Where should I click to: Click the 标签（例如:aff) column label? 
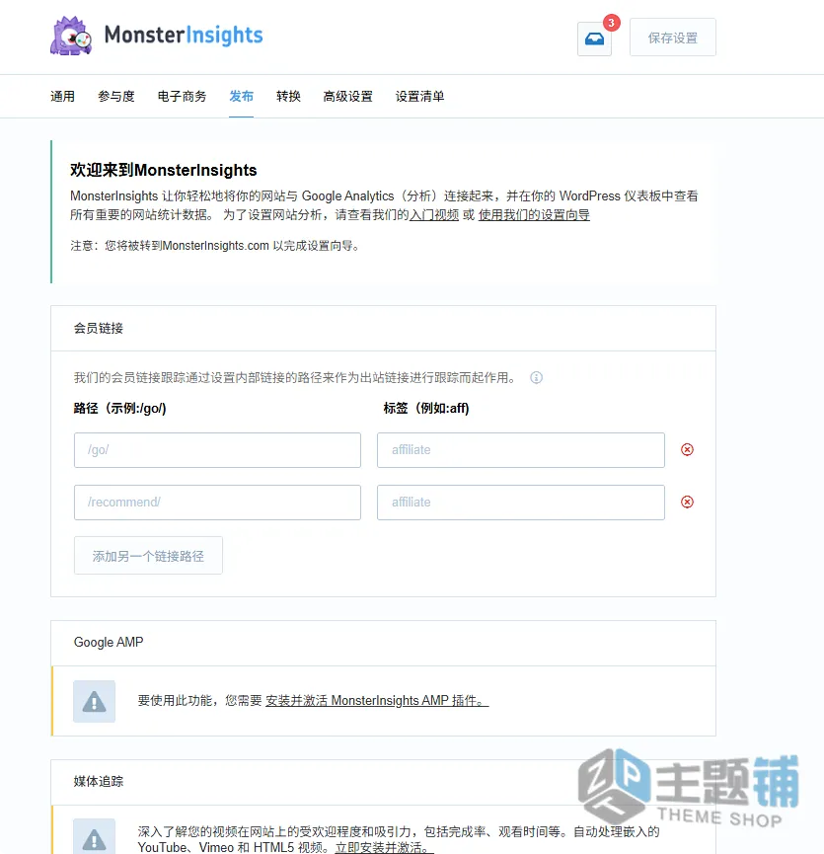pyautogui.click(x=426, y=408)
